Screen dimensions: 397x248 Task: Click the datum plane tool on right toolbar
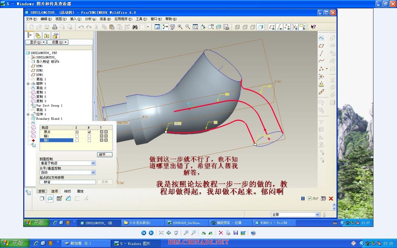(x=321, y=46)
